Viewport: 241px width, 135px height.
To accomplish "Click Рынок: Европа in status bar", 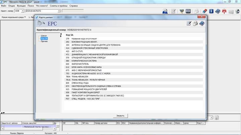I will pos(17,133).
